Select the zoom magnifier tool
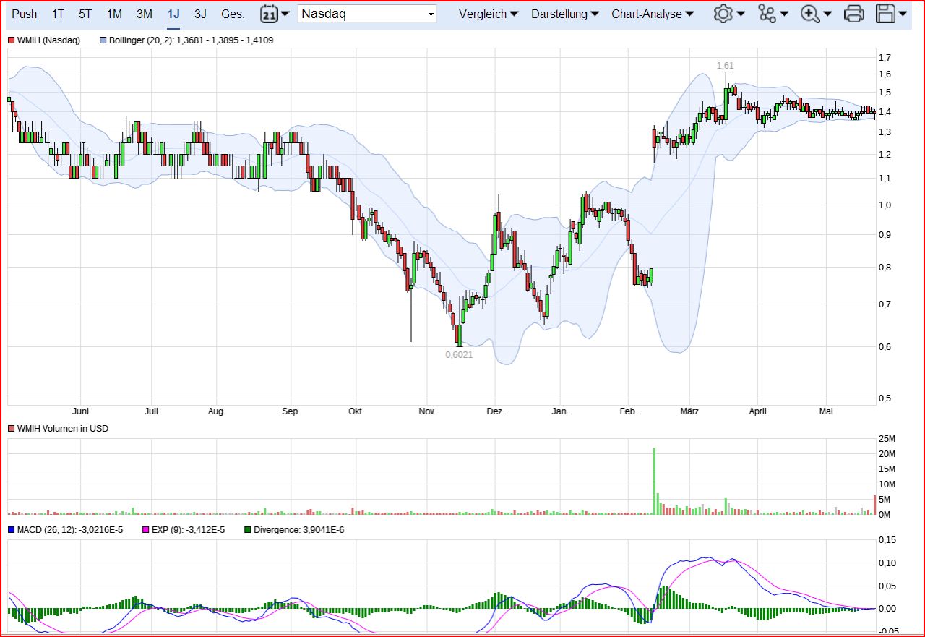Viewport: 925px width, 637px height. coord(811,13)
